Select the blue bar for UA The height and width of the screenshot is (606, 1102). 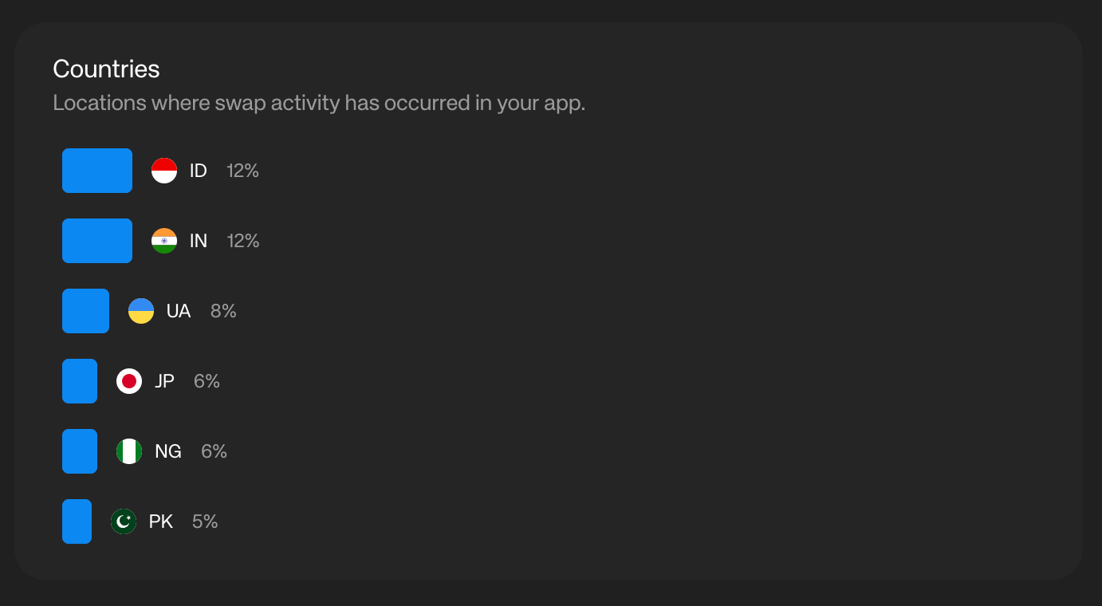click(x=85, y=311)
